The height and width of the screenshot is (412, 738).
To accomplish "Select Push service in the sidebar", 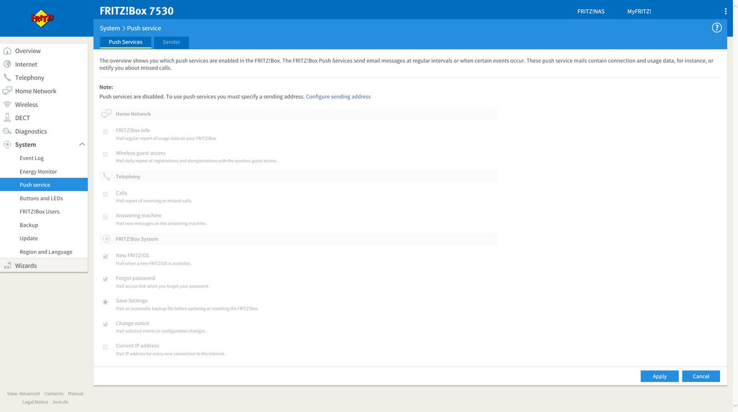I will pyautogui.click(x=44, y=185).
